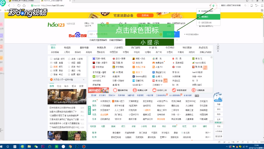264x149 pixels.
Task: Open File Explorer from the taskbar
Action: [x=29, y=146]
